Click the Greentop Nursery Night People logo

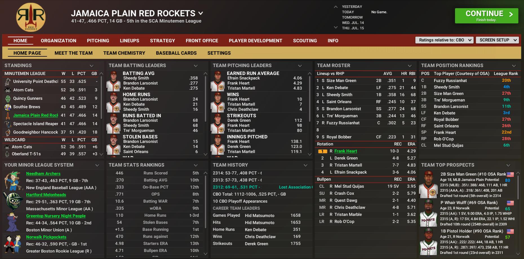13,223
